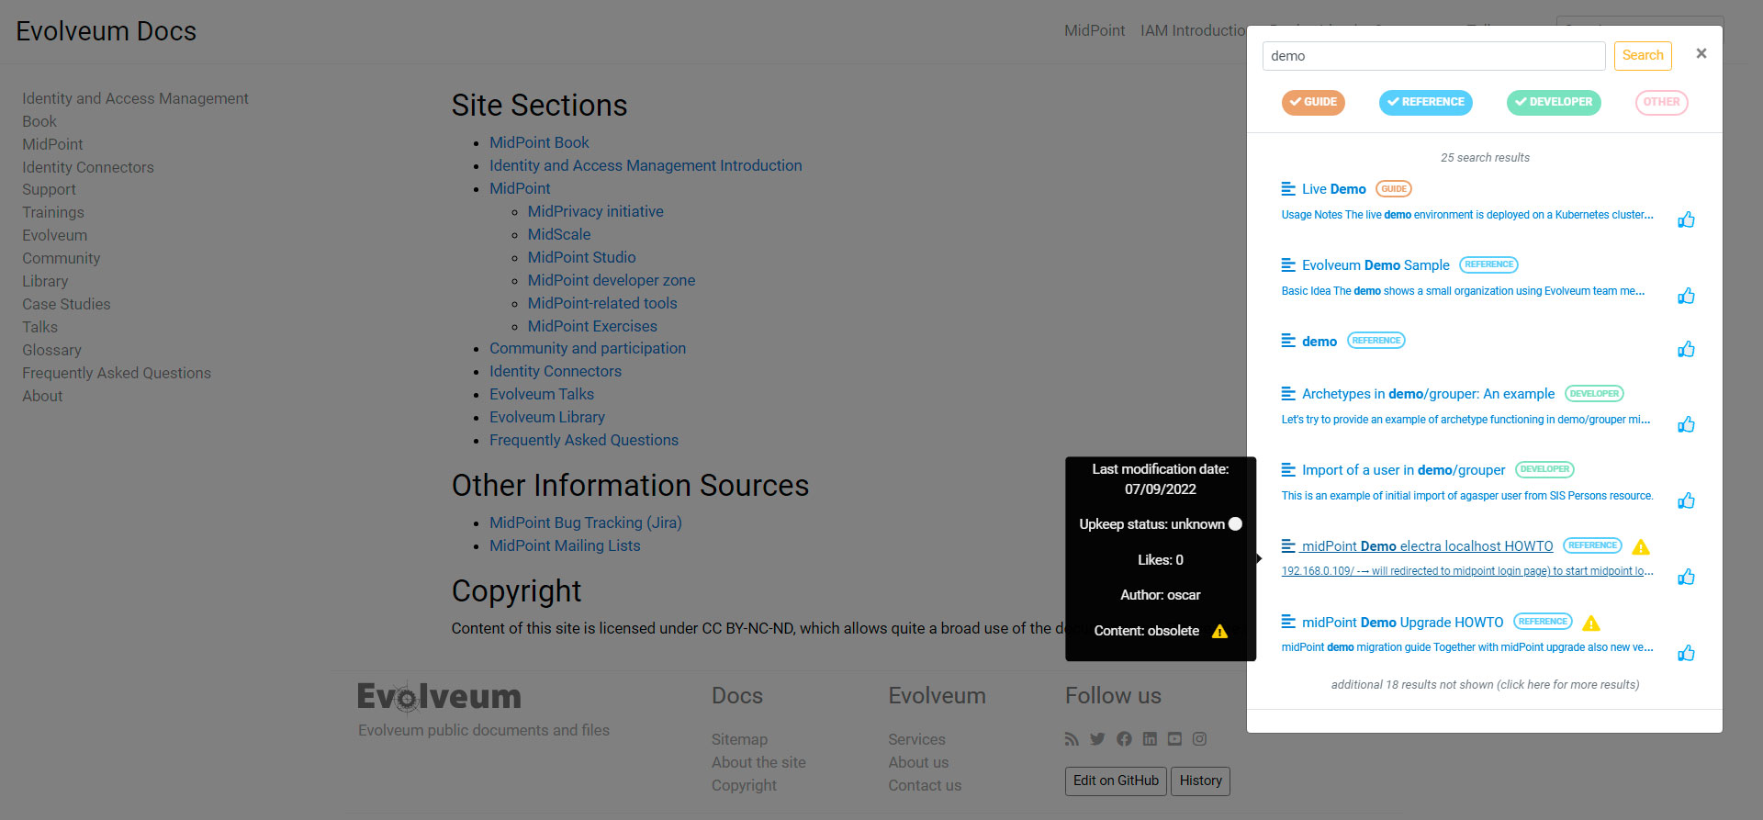
Task: Open the YouTube icon in Follow us
Action: tap(1174, 738)
